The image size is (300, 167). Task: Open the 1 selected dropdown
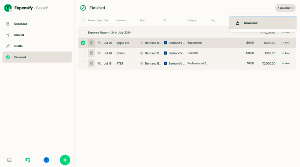(285, 8)
